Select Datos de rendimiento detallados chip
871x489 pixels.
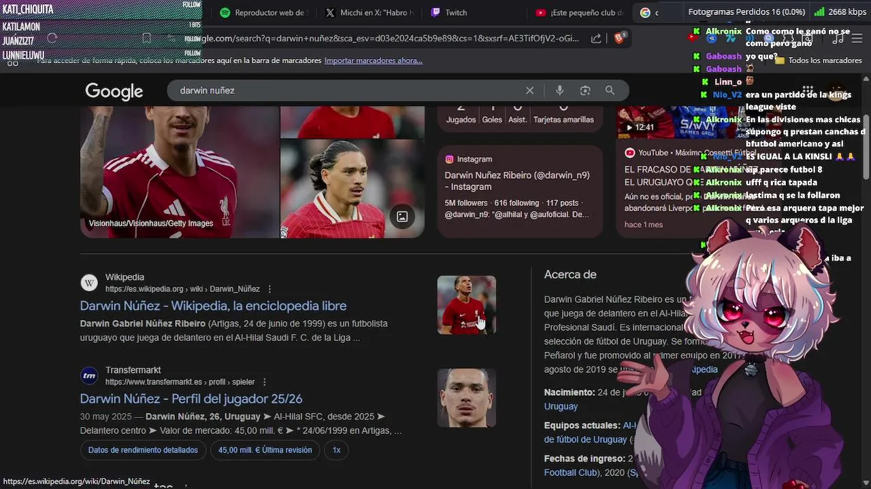pyautogui.click(x=143, y=450)
